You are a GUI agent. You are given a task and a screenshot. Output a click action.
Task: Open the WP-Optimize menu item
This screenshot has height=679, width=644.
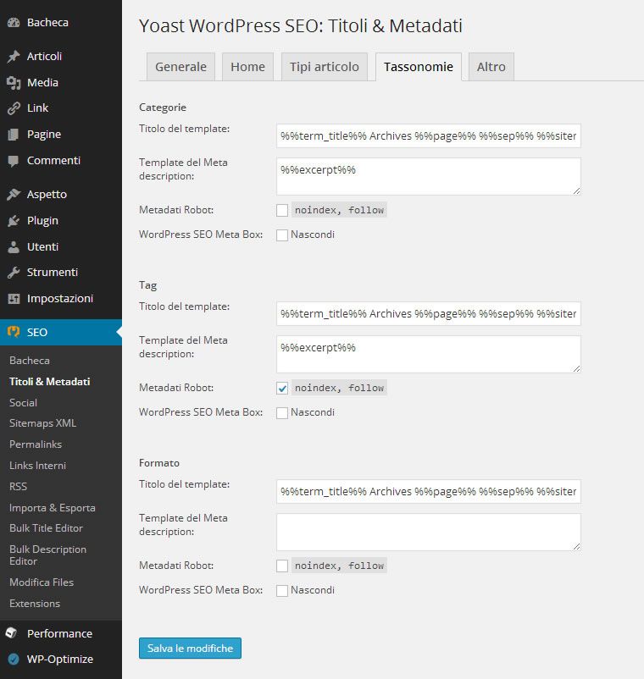[61, 659]
